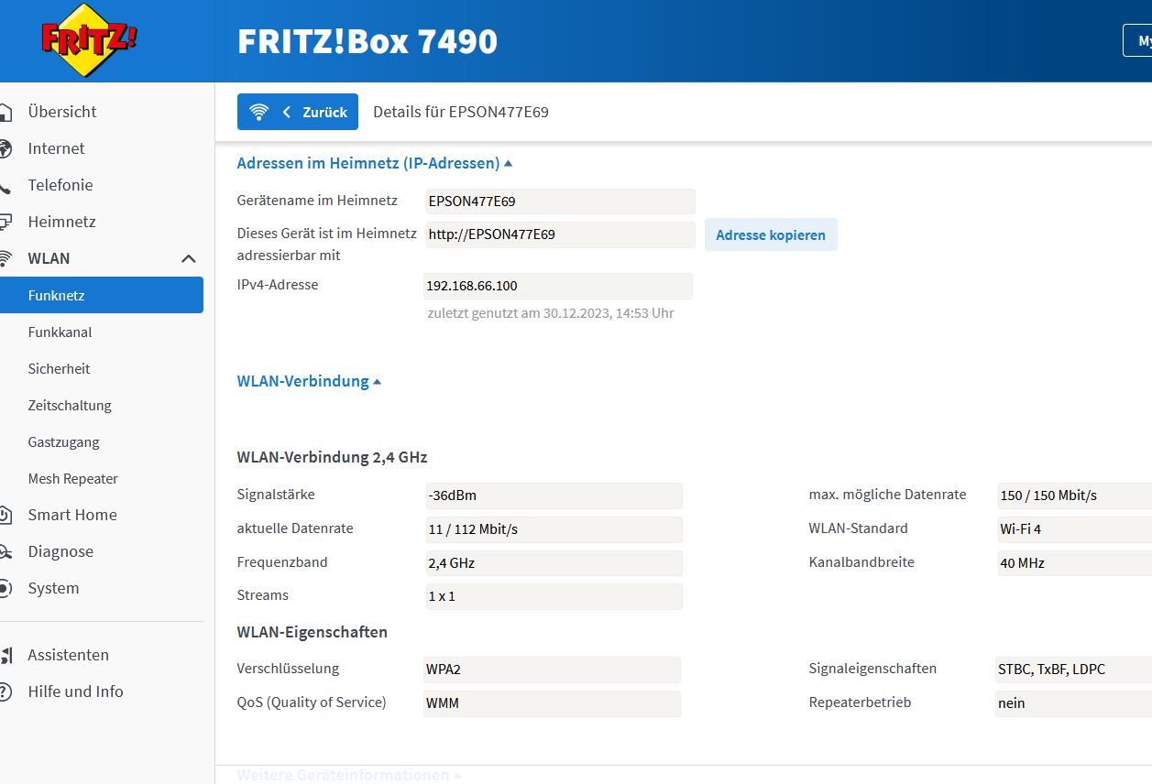
Task: Click the wifi icon in Zurück button
Action: (259, 112)
